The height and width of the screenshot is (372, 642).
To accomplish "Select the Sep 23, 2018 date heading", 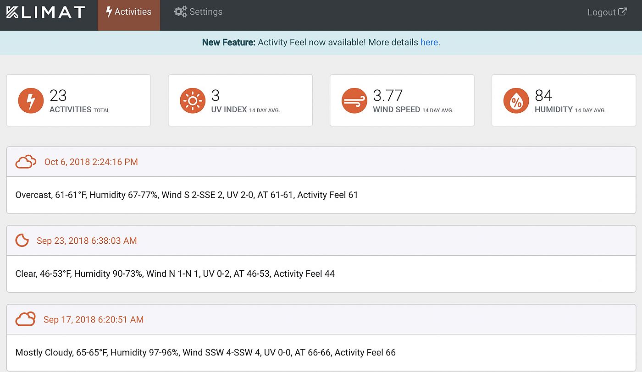I will coord(87,241).
